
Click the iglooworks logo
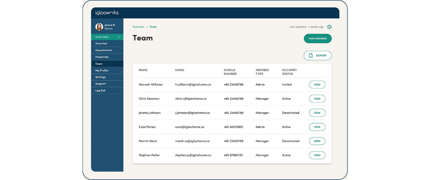pyautogui.click(x=107, y=13)
